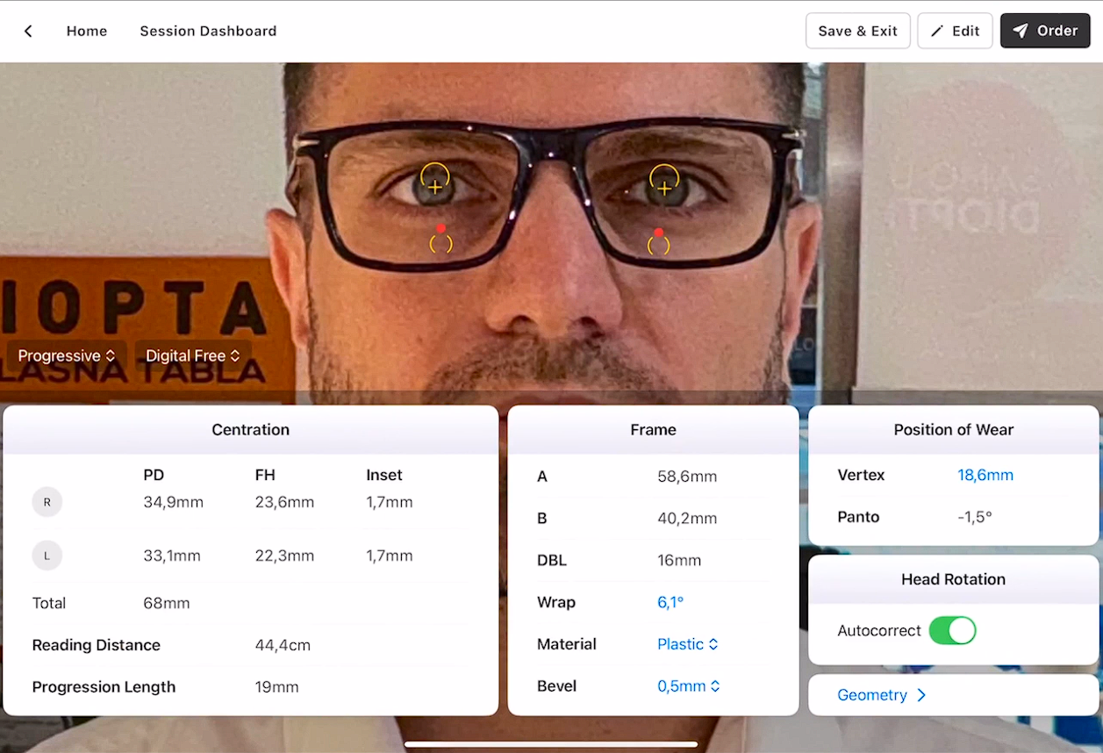Click the back arrow icon
This screenshot has width=1103, height=753.
[28, 32]
